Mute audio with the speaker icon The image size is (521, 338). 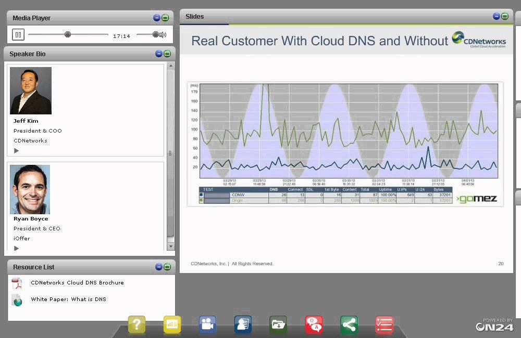pos(163,34)
